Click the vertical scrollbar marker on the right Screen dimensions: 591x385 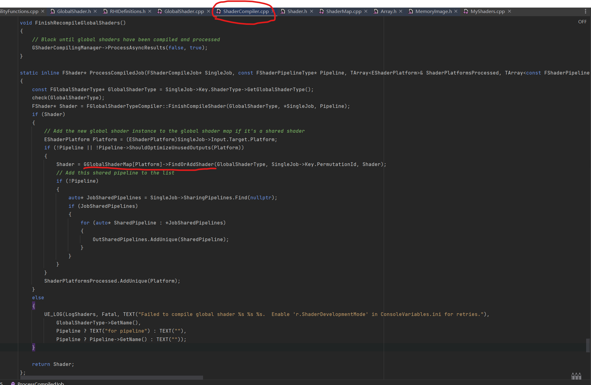(588, 345)
